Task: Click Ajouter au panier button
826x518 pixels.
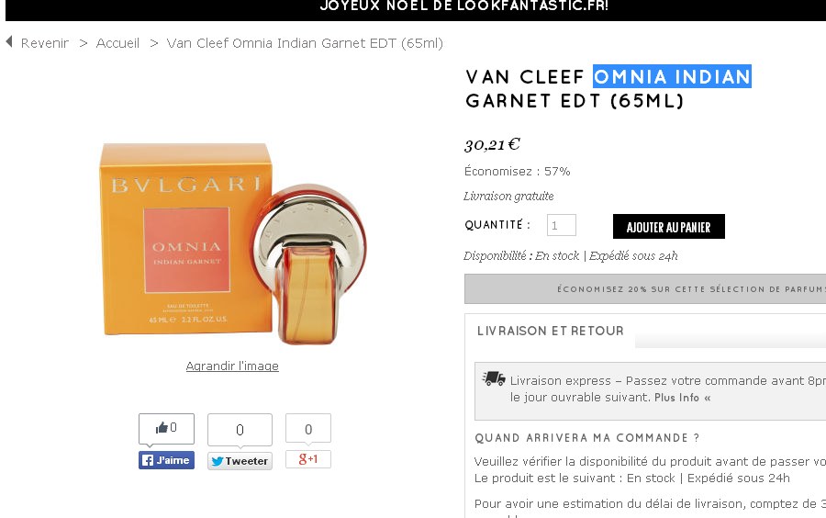Action: pyautogui.click(x=669, y=227)
